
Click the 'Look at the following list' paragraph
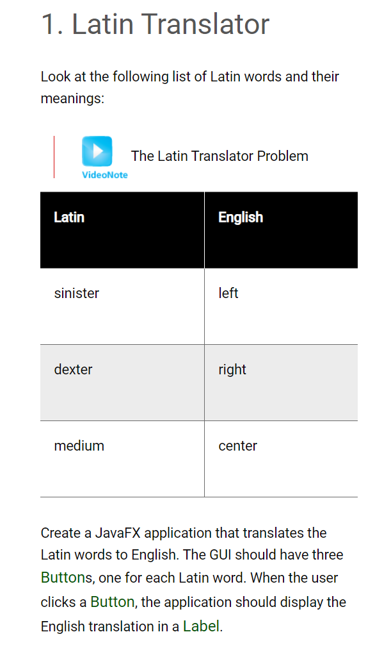click(x=189, y=87)
